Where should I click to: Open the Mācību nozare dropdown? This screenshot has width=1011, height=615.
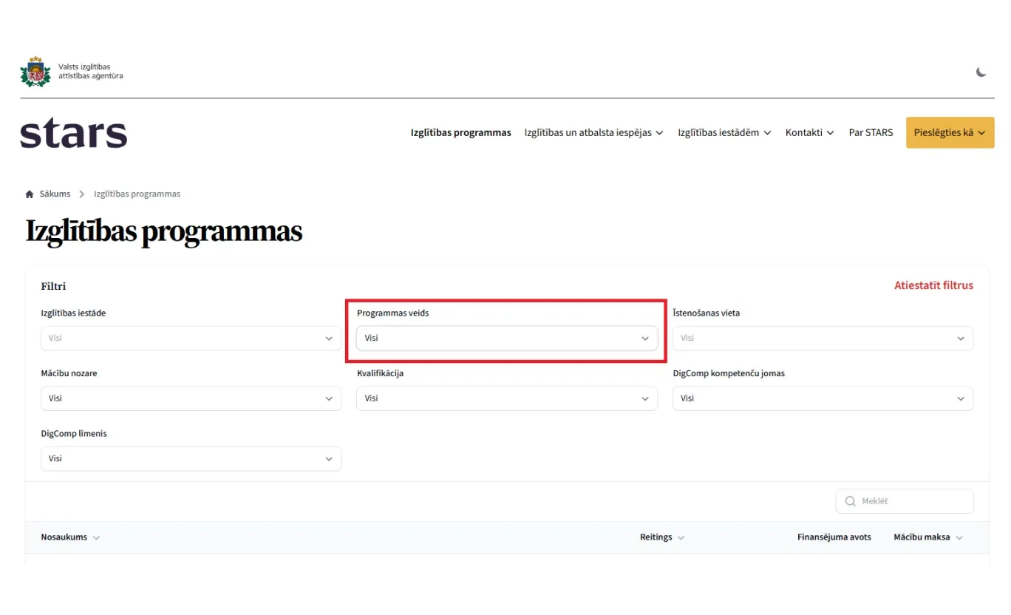(x=191, y=398)
